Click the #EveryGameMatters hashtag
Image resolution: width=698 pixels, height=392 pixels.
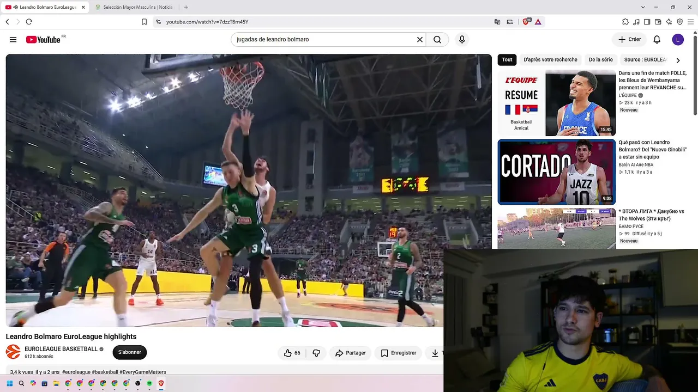tap(143, 372)
